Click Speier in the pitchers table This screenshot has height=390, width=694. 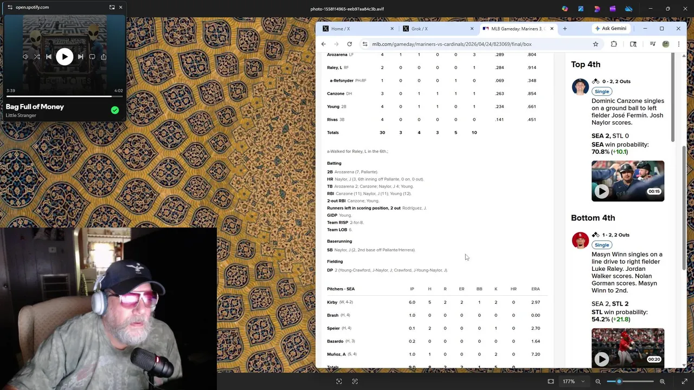click(333, 328)
